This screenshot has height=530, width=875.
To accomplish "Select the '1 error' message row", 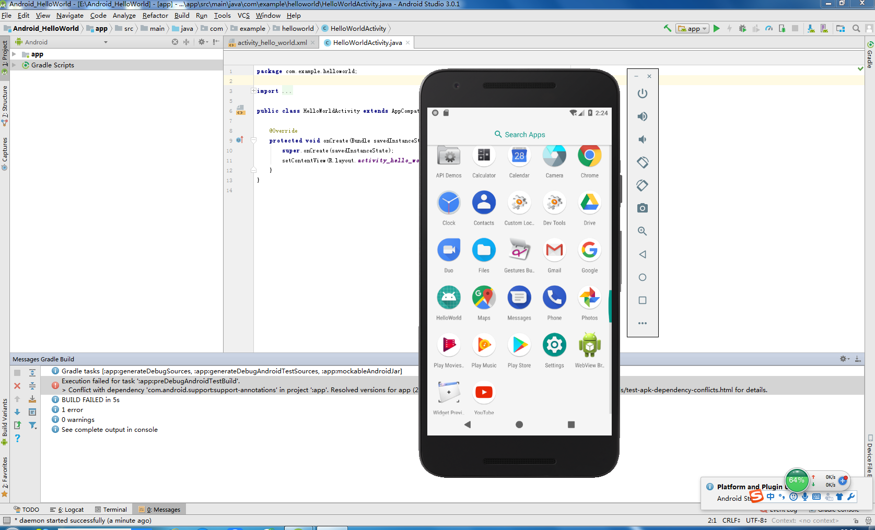I will pyautogui.click(x=72, y=410).
